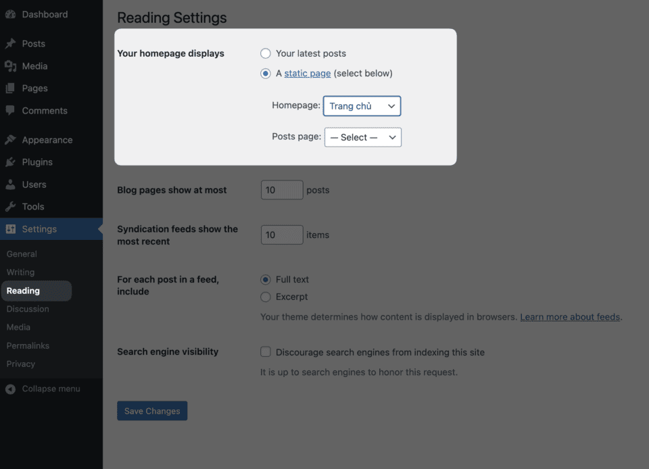This screenshot has height=469, width=649.
Task: Click the Save Changes button
Action: (x=152, y=411)
